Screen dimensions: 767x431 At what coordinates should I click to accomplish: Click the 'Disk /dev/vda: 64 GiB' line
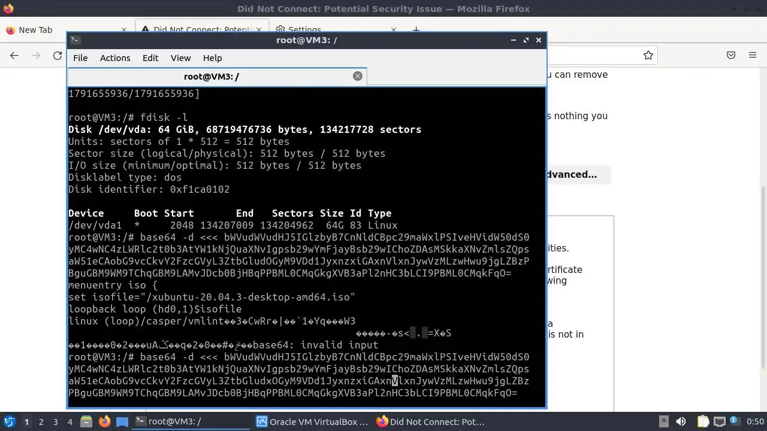(x=244, y=129)
